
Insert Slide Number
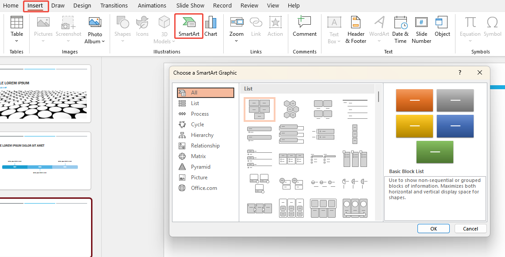(x=421, y=30)
